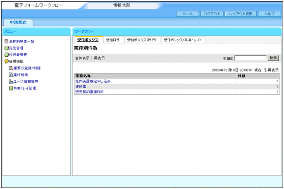
Task: Select the 申請業務 main tab
Action: point(18,23)
